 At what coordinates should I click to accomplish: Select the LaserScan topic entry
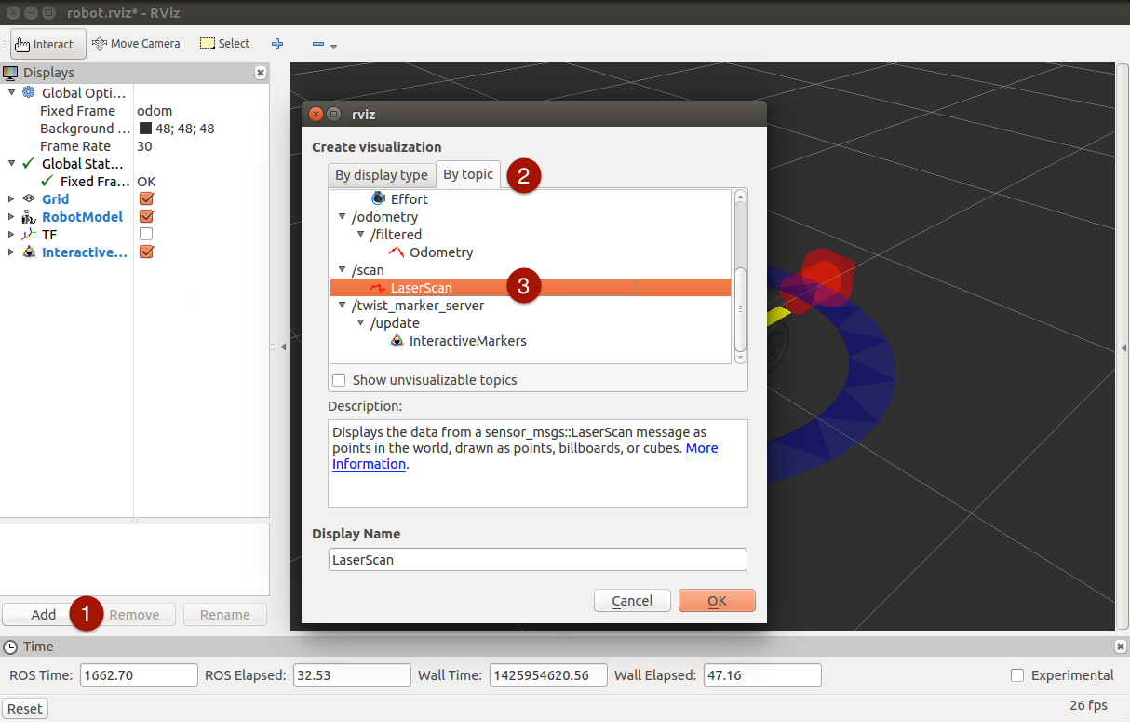(421, 288)
